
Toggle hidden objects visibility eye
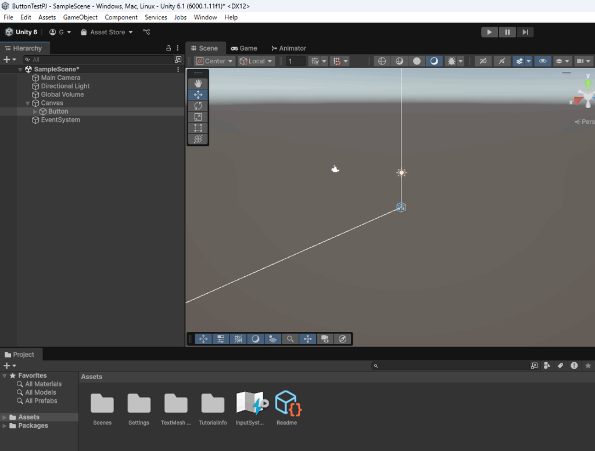543,61
